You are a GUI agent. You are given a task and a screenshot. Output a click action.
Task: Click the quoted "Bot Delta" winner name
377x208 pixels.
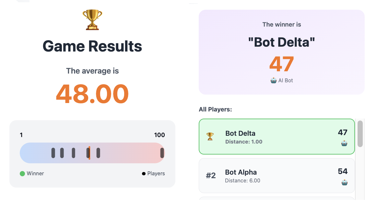tap(281, 42)
